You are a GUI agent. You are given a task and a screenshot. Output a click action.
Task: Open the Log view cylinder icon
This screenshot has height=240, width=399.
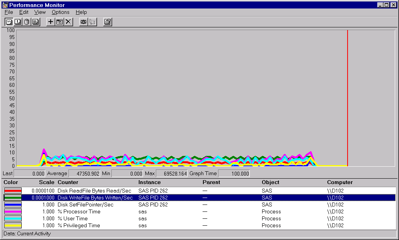pos(27,22)
